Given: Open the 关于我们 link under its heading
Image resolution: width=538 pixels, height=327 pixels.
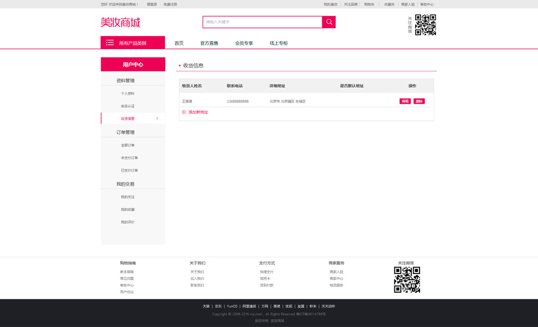Looking at the screenshot, I should [197, 272].
